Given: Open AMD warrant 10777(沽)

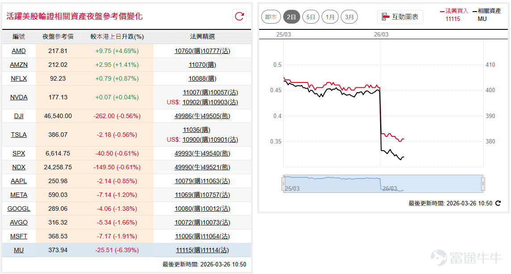Looking at the screenshot, I should click(x=216, y=51).
